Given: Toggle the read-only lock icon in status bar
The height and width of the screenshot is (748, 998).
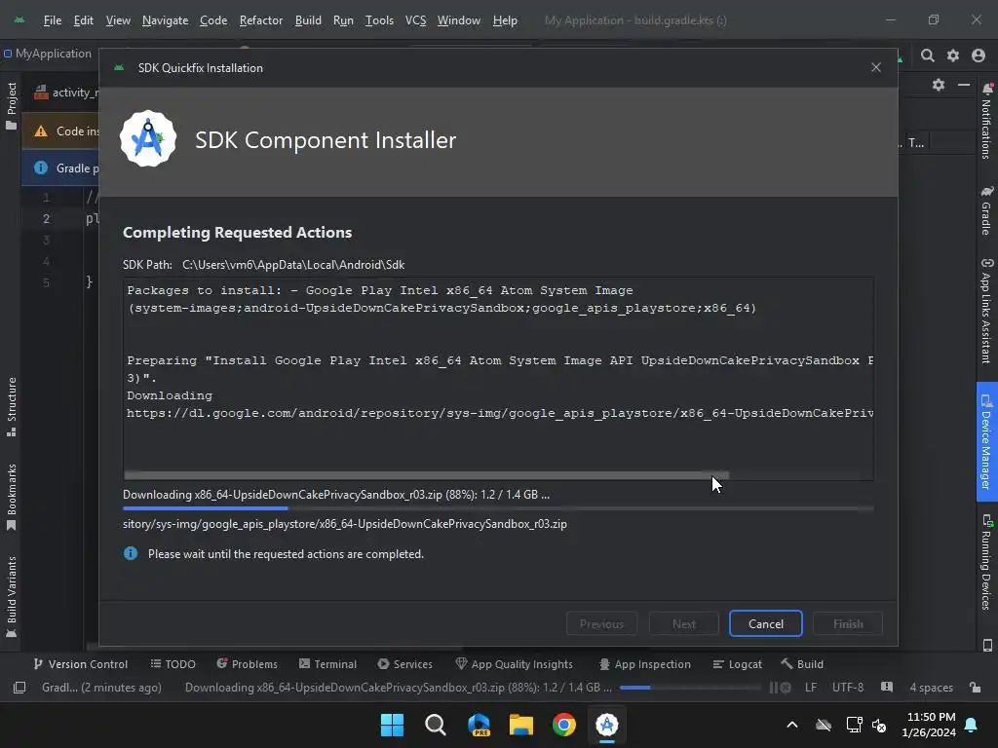Looking at the screenshot, I should tap(975, 688).
